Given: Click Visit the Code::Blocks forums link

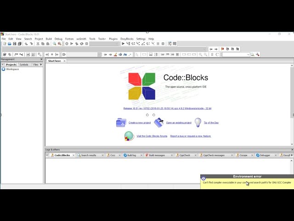Looking at the screenshot, I should click(x=152, y=136).
